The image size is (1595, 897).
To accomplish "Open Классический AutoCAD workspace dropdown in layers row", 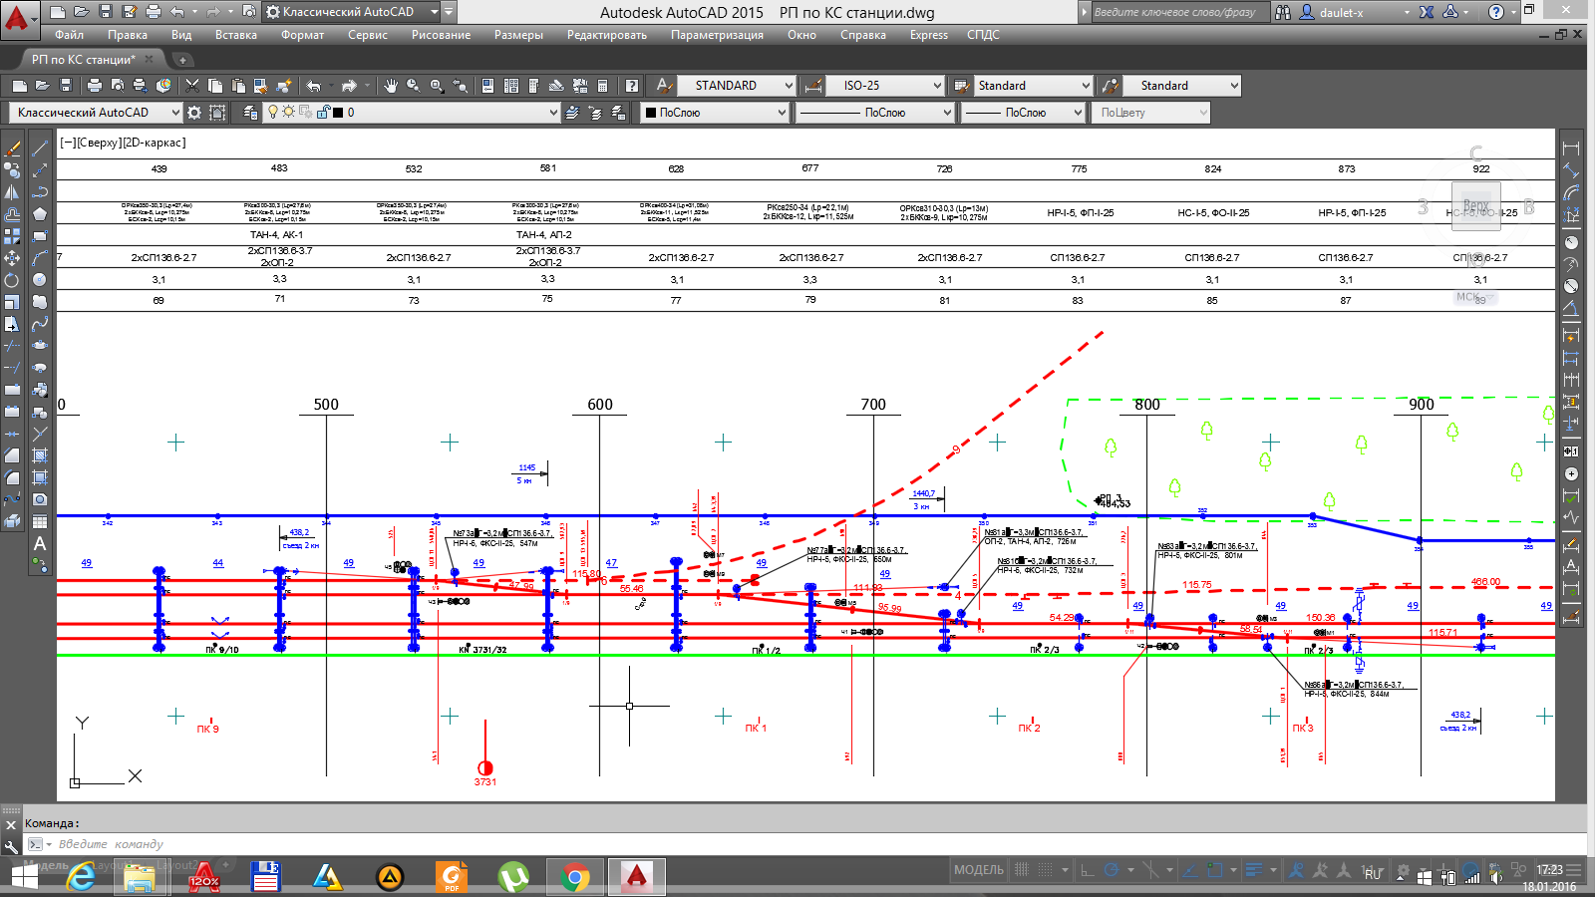I will [x=96, y=113].
